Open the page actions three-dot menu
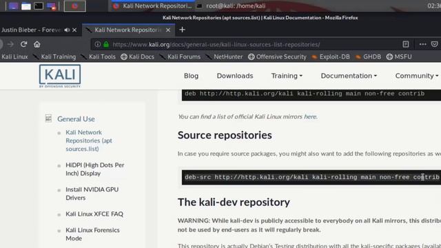 (x=422, y=44)
